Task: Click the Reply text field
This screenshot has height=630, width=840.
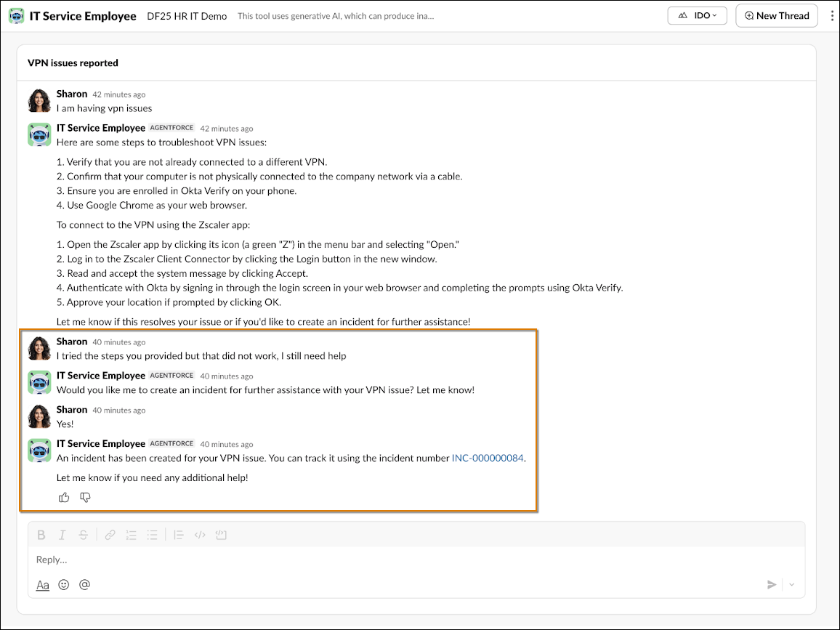Action: 416,560
